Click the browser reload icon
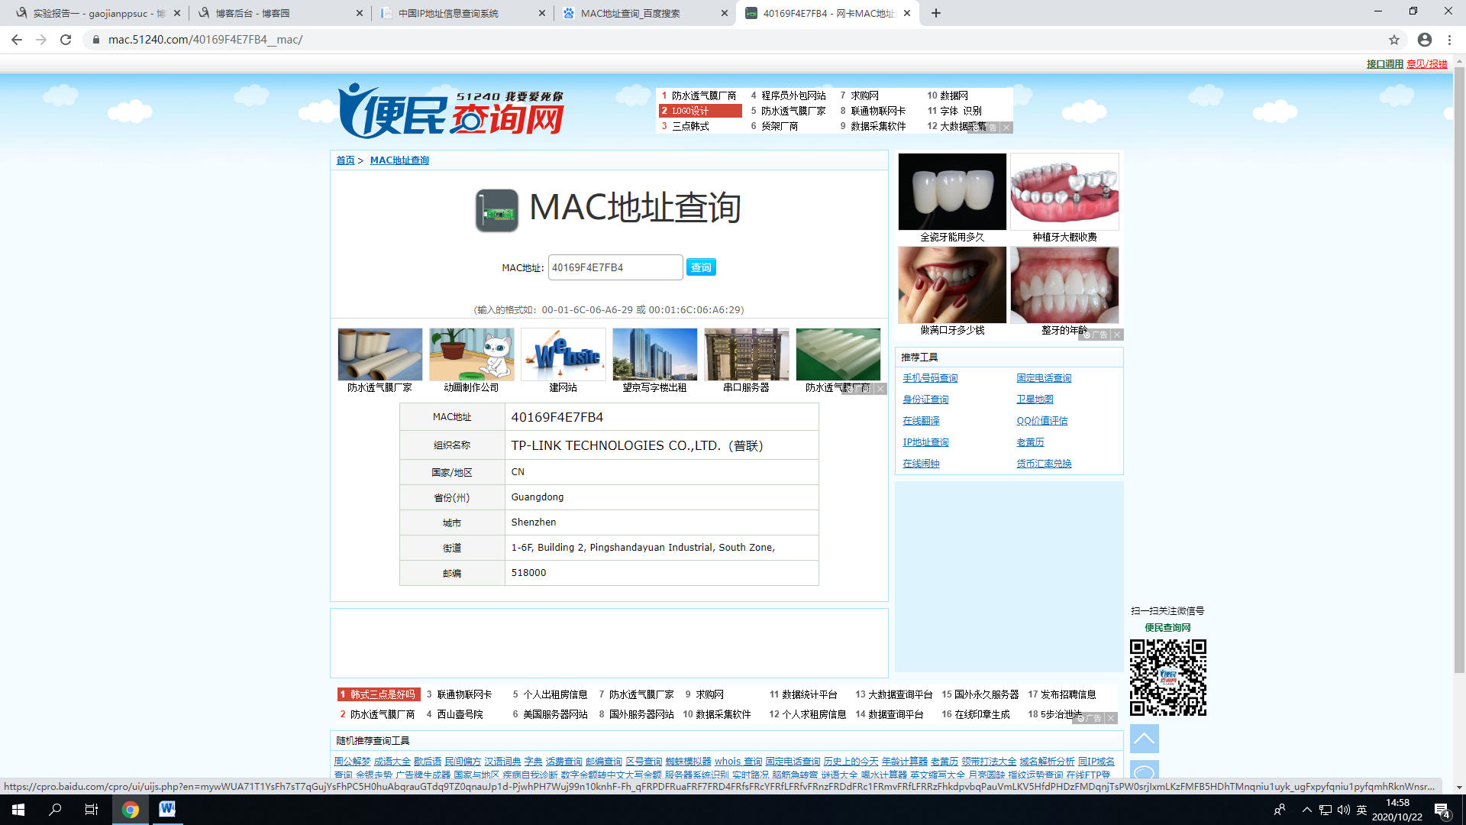This screenshot has width=1466, height=825. pyautogui.click(x=66, y=40)
